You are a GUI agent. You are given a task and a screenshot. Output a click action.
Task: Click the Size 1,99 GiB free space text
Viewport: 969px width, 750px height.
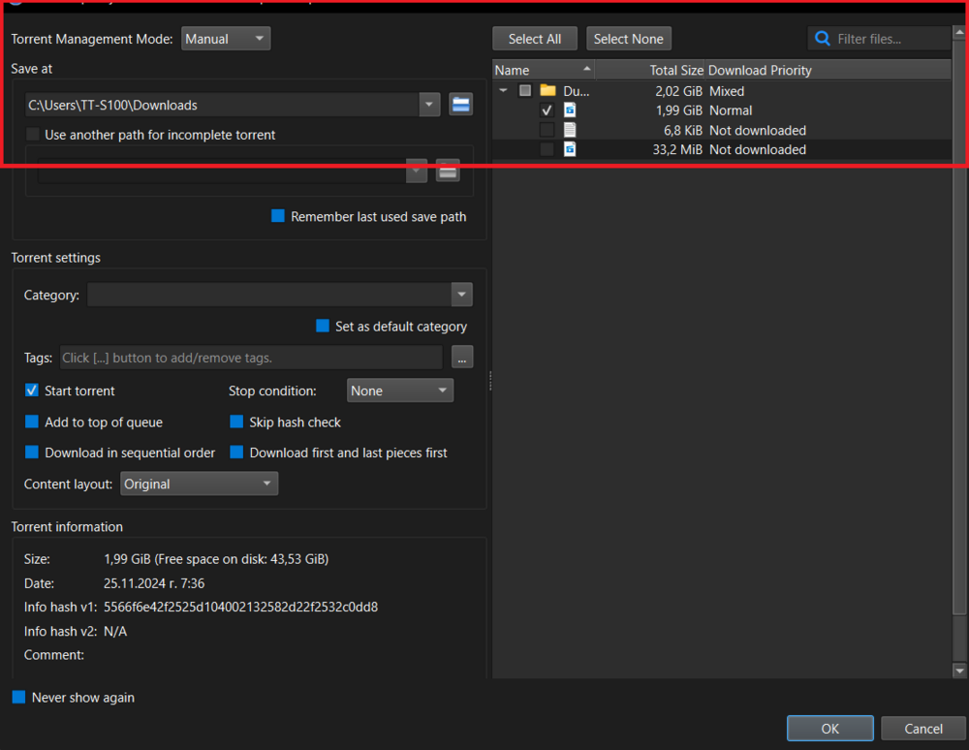tap(216, 559)
